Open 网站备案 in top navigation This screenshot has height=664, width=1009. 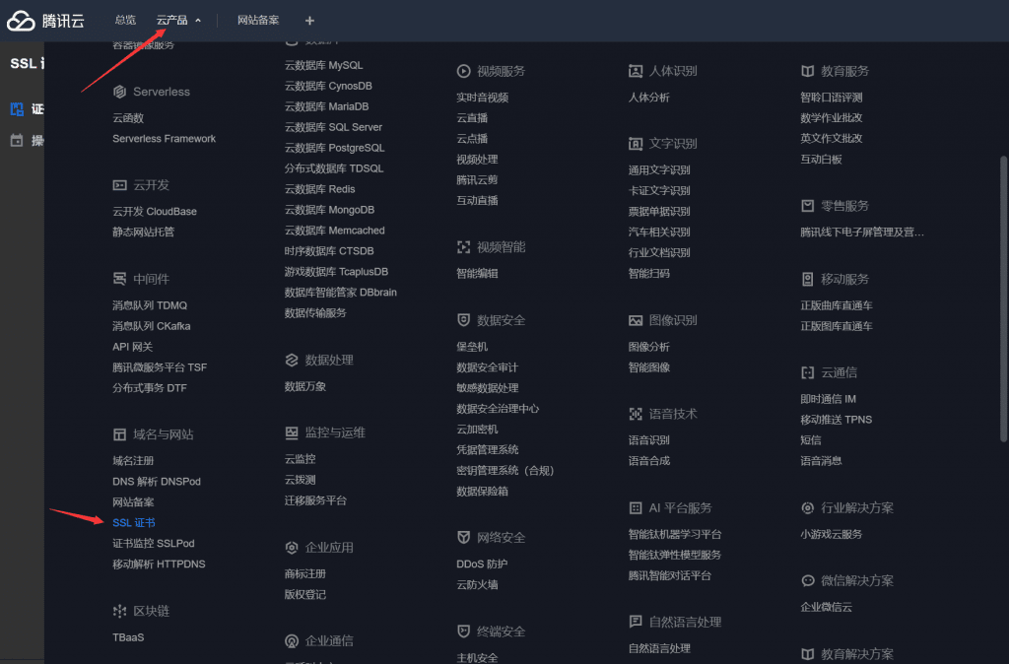point(258,20)
